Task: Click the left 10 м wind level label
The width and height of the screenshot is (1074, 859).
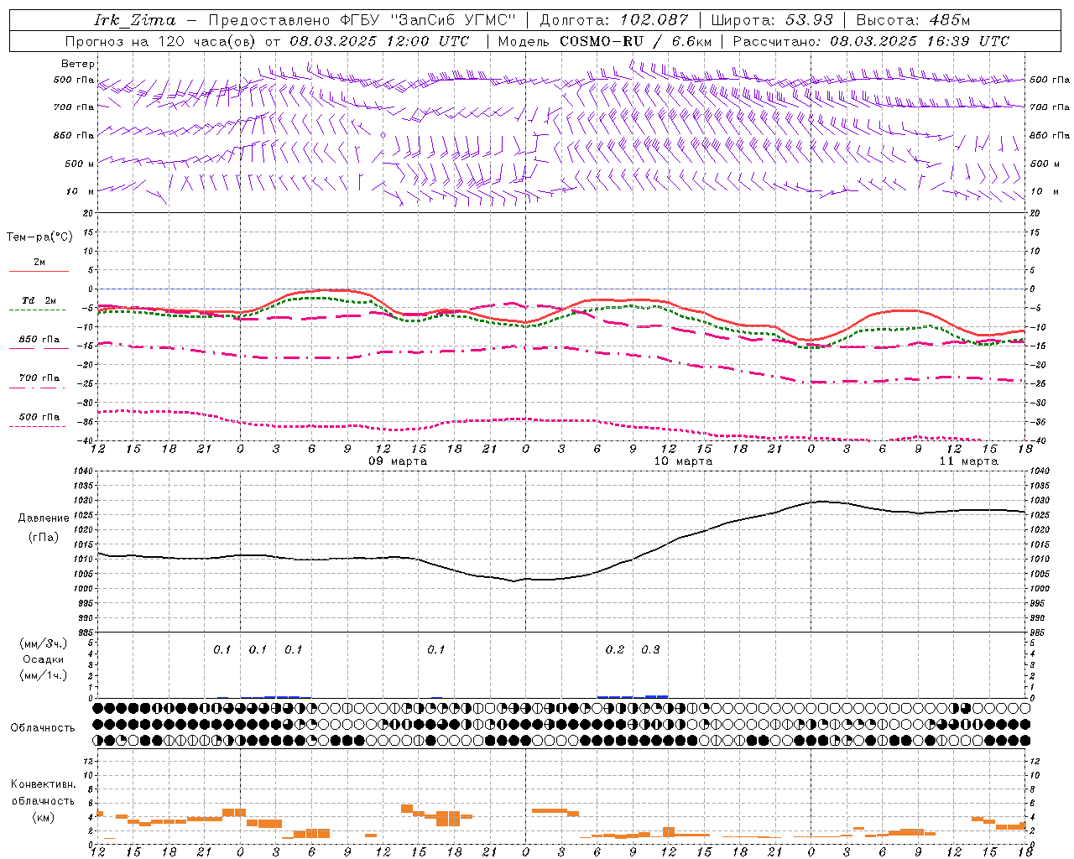Action: click(x=81, y=191)
